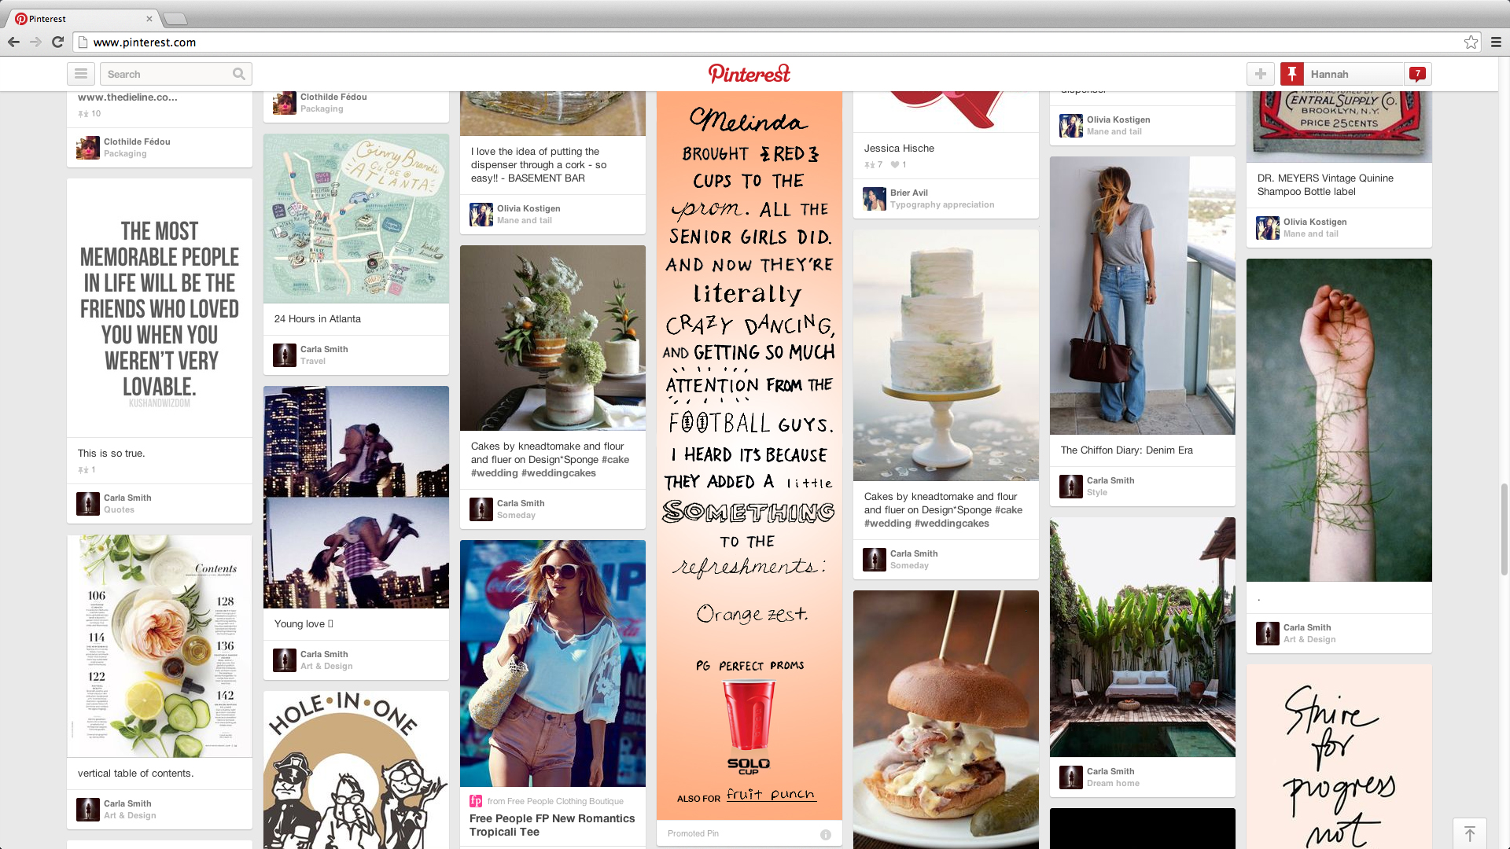Click the browser forward arrow
Viewport: 1510px width, 849px height.
pos(35,42)
